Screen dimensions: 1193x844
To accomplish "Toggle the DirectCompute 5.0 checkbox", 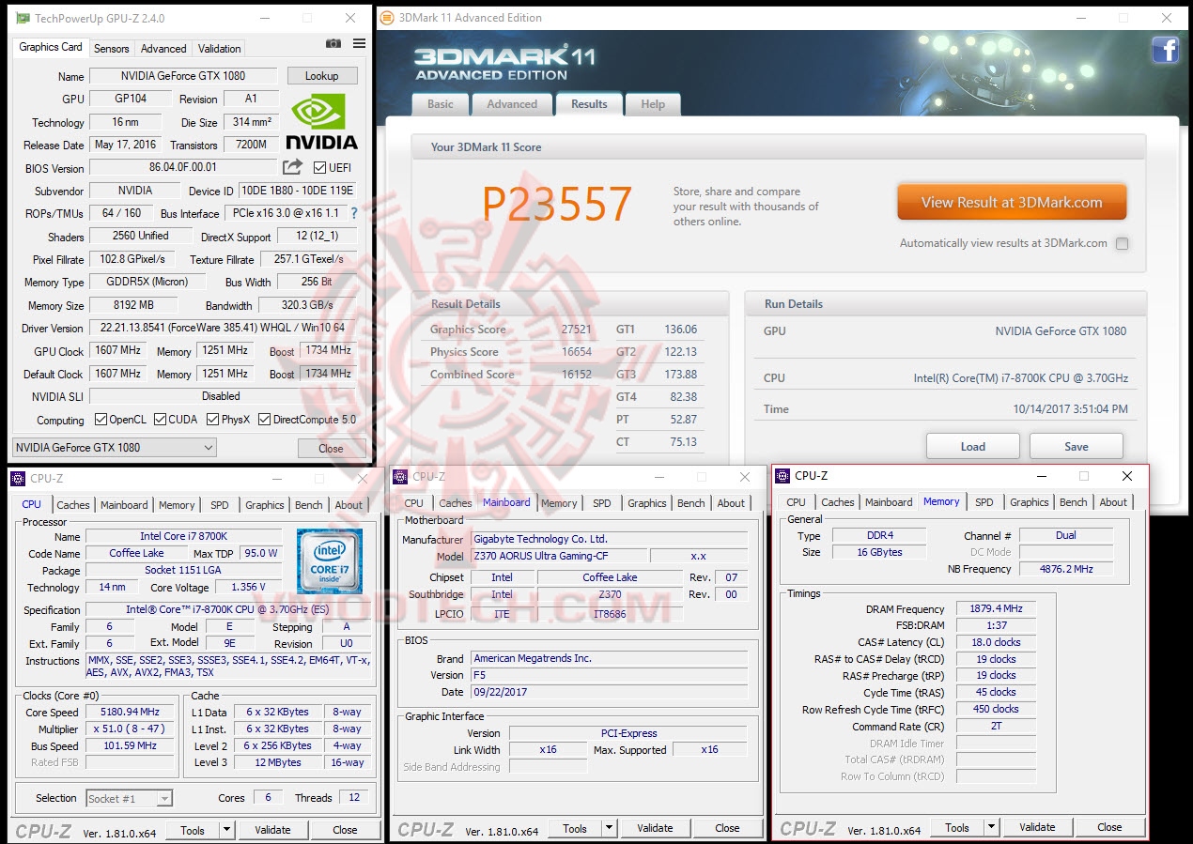I will tap(265, 420).
